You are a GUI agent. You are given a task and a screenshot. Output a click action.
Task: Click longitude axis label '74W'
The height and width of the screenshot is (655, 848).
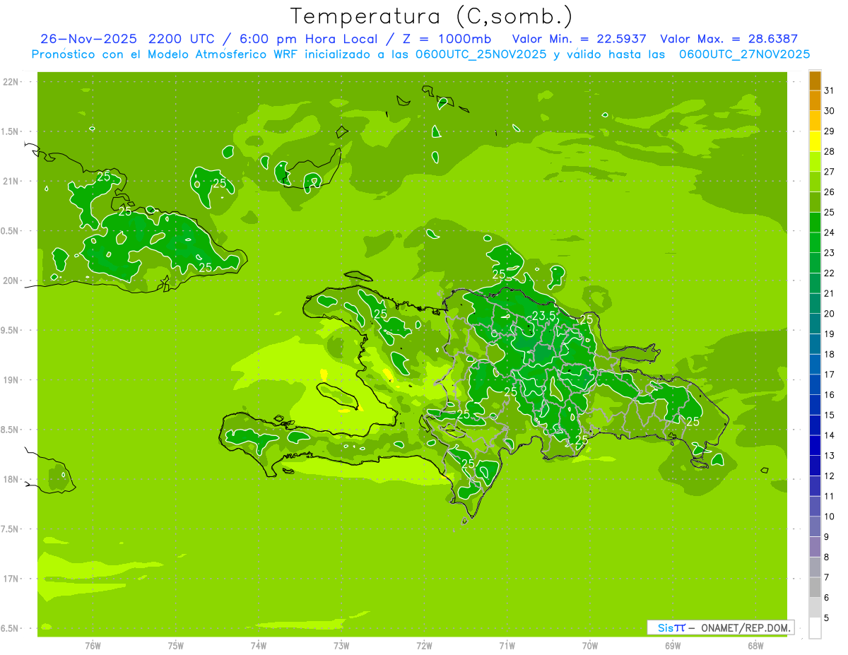tap(259, 646)
